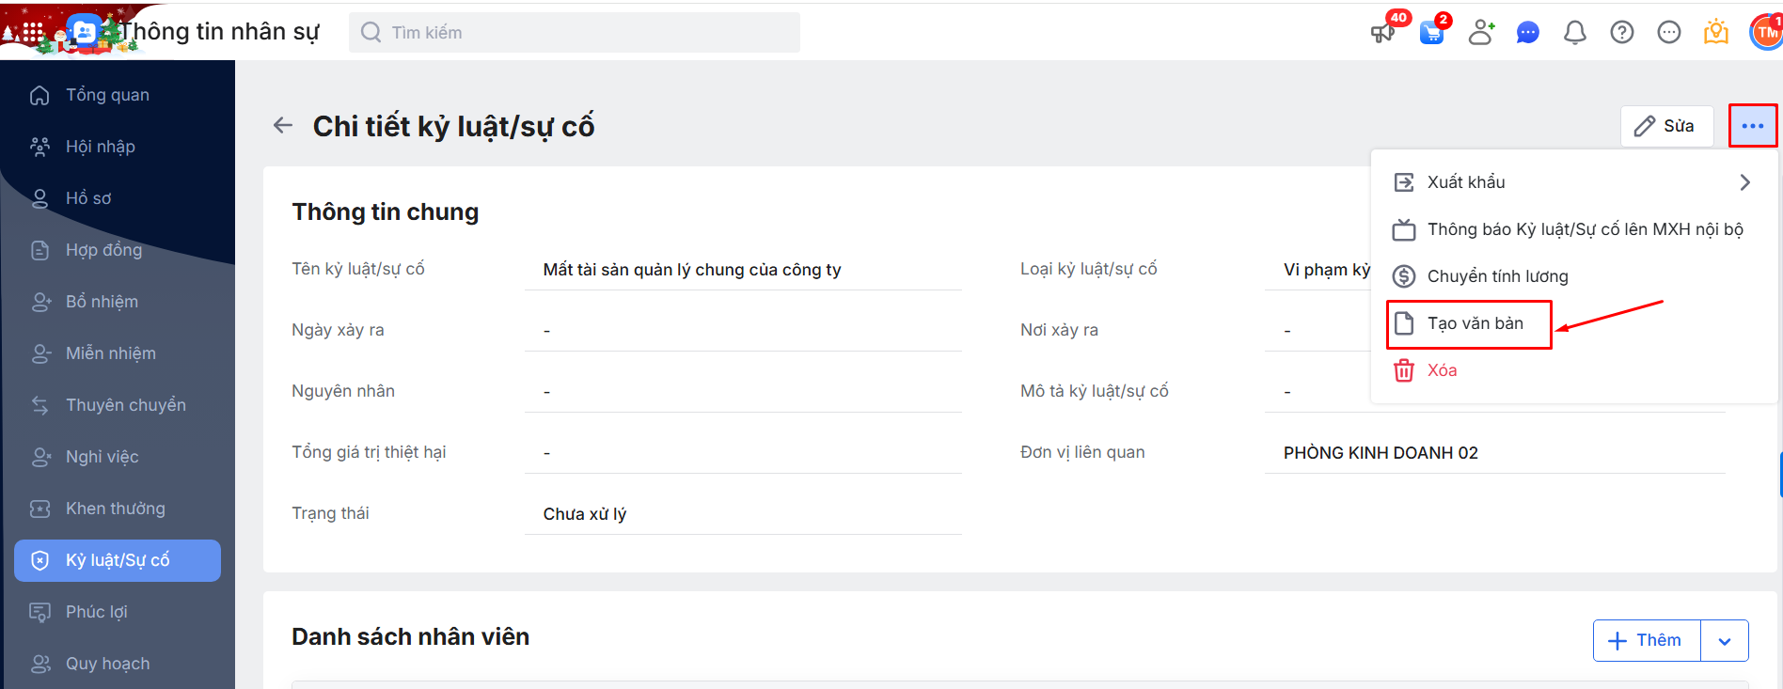The height and width of the screenshot is (689, 1783).
Task: Click the add user icon
Action: tap(1481, 33)
